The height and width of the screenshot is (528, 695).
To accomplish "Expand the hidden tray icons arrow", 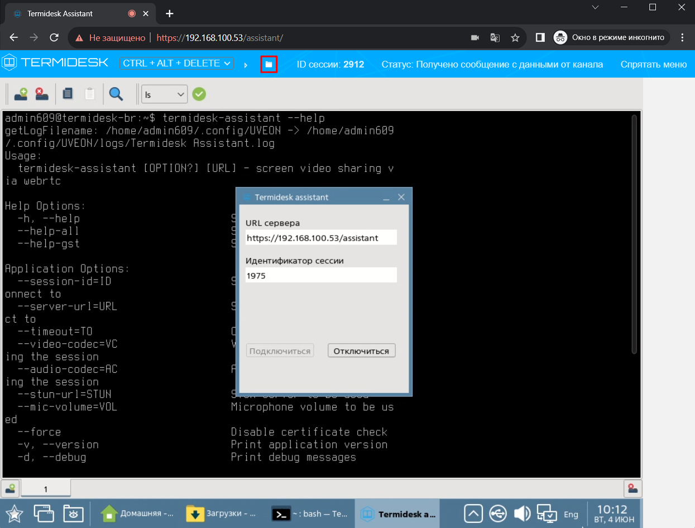I will tap(473, 513).
